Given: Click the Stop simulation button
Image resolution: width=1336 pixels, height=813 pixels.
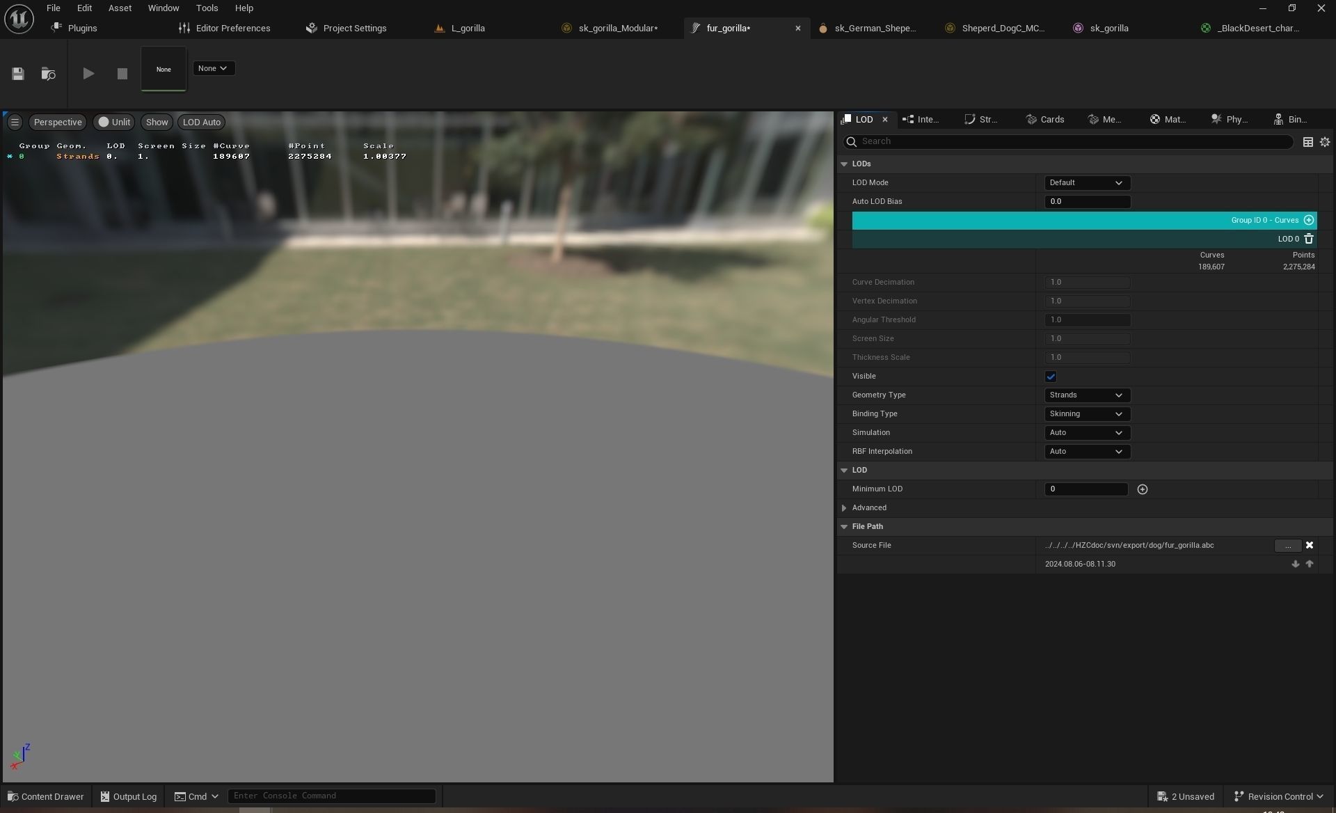Looking at the screenshot, I should [x=122, y=74].
